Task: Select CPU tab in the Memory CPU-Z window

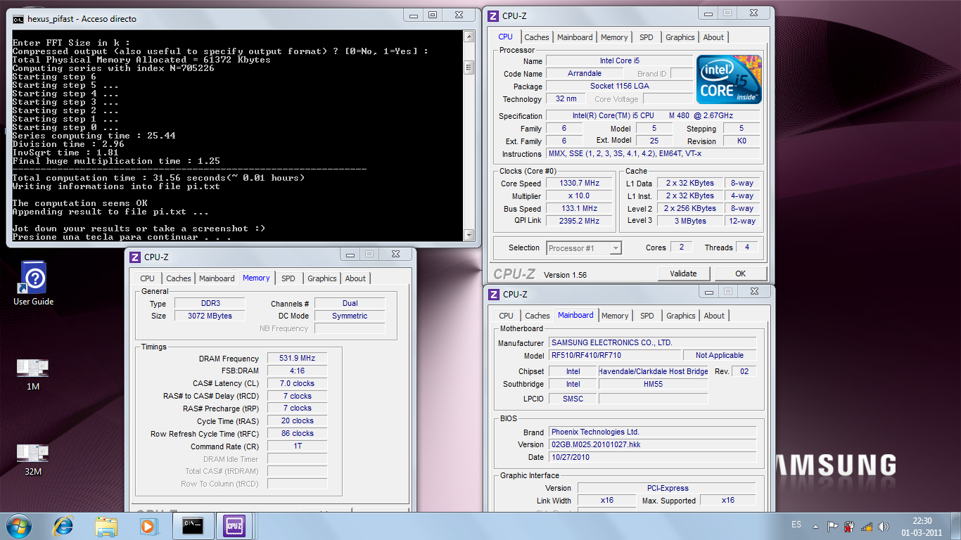Action: point(148,278)
